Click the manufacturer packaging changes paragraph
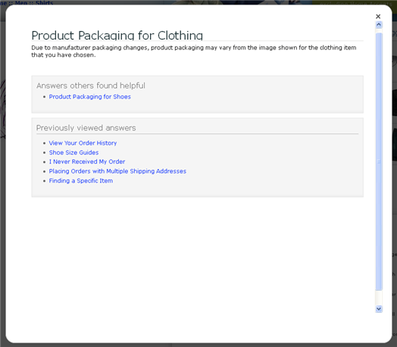This screenshot has width=397, height=347. click(x=194, y=51)
